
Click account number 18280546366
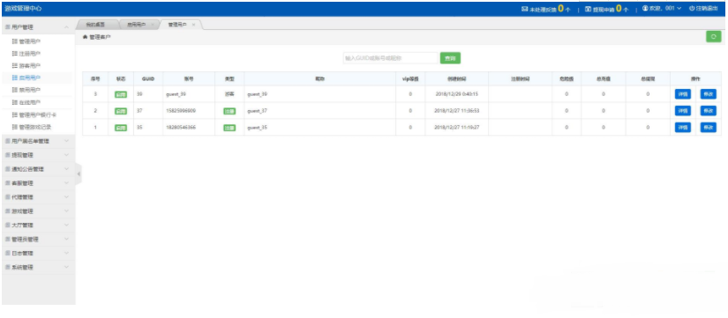coord(180,128)
